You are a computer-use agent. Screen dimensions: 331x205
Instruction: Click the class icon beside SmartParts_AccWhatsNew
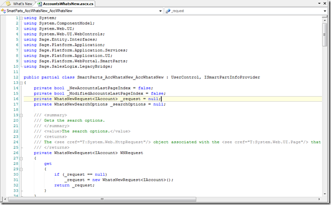[4, 11]
